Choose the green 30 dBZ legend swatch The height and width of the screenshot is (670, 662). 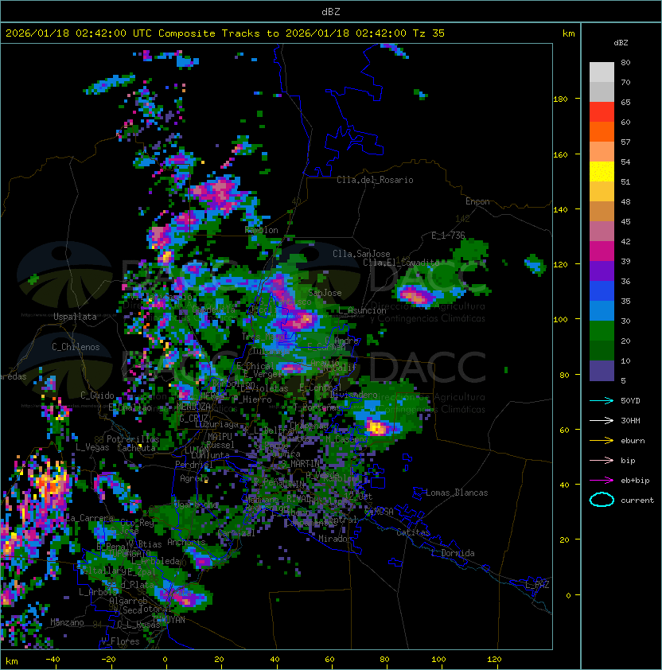pyautogui.click(x=602, y=330)
